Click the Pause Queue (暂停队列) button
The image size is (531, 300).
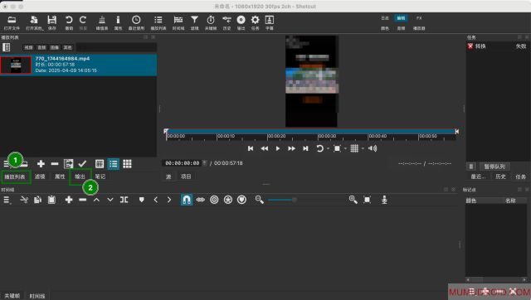coord(494,167)
